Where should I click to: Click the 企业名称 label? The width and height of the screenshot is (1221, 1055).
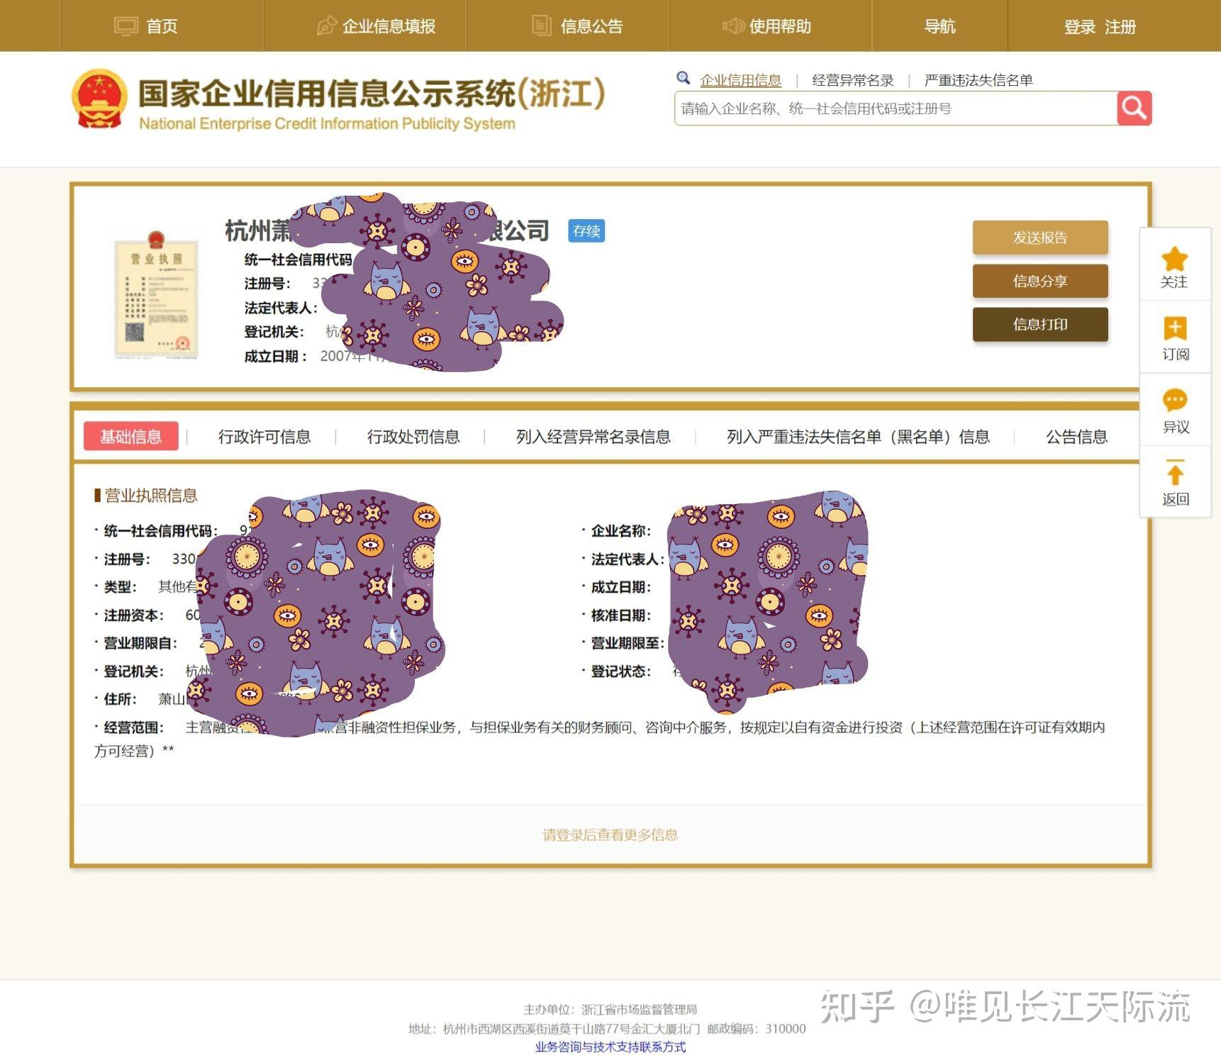621,531
